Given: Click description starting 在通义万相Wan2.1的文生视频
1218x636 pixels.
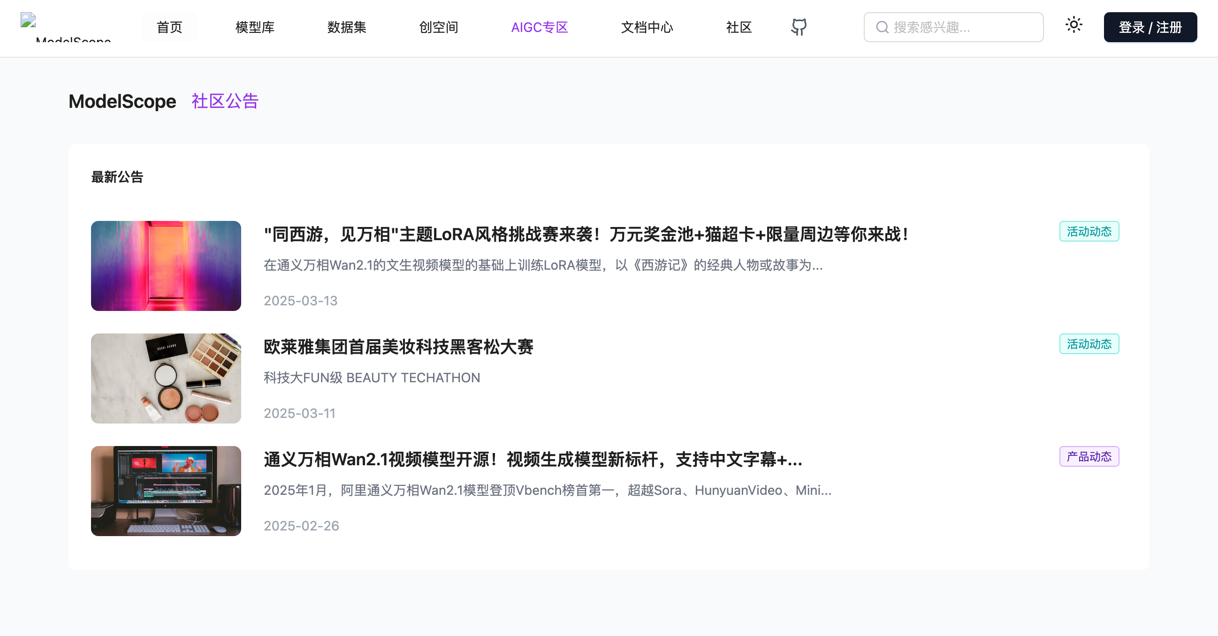Looking at the screenshot, I should 543,265.
